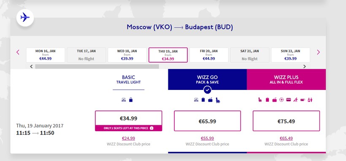Click the first seat icon under WIZZ PLUS
Viewport: 346px width, 161px height.
260,100
